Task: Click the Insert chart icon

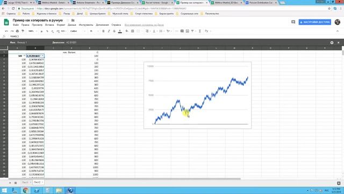Action: (x=188, y=31)
